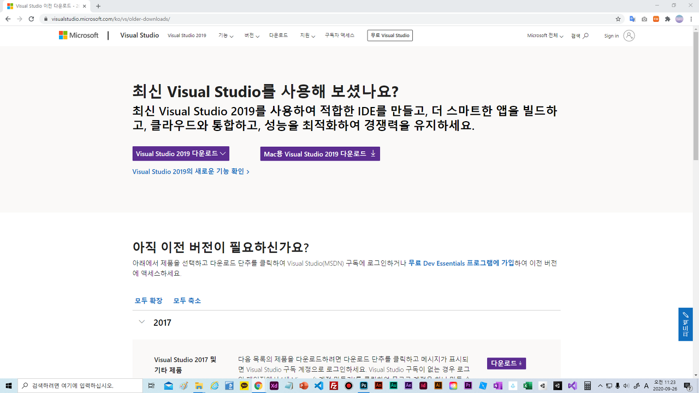Viewport: 699px width, 393px height.
Task: Click the browser forward arrow
Action: pos(20,19)
